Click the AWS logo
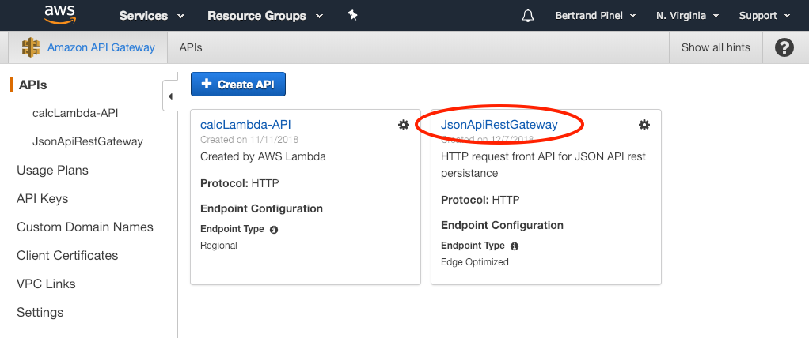 [x=60, y=15]
